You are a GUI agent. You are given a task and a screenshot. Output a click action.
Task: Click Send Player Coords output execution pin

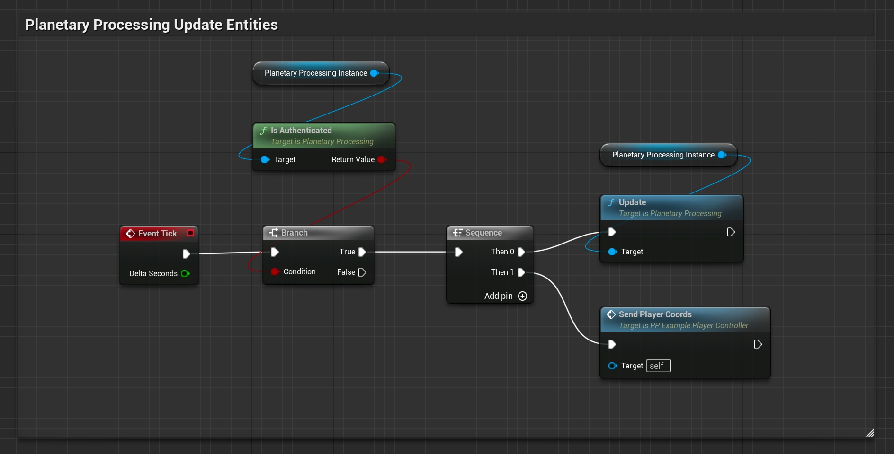(758, 344)
